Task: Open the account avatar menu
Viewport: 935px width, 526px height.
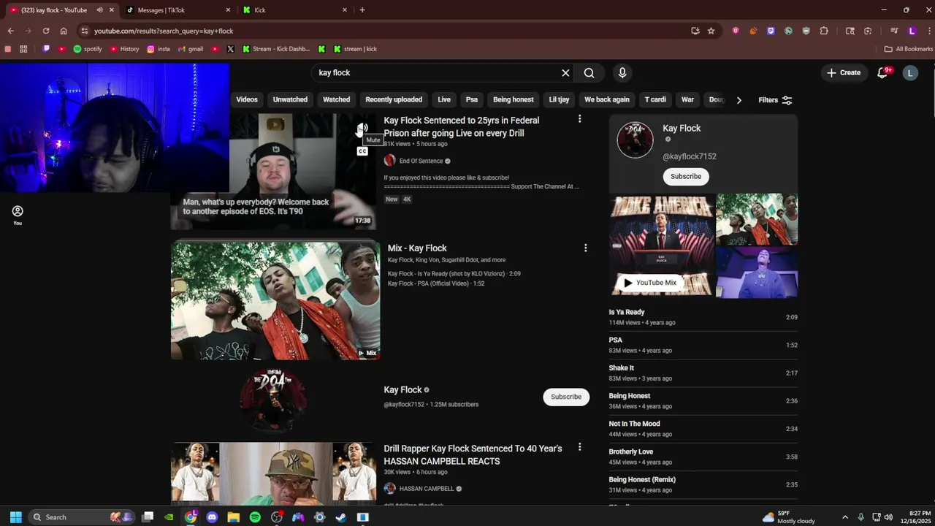Action: pos(910,72)
